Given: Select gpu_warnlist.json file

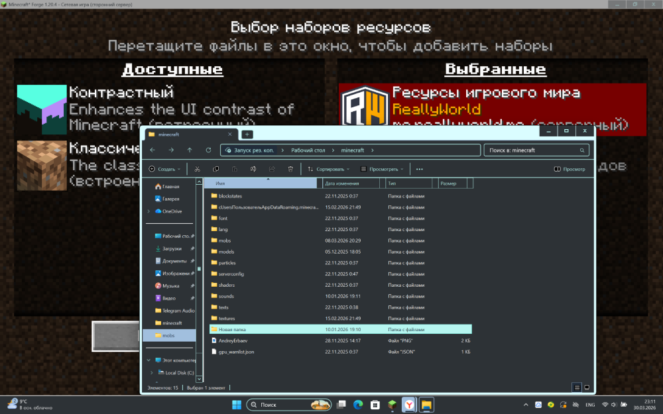Looking at the screenshot, I should [x=341, y=352].
